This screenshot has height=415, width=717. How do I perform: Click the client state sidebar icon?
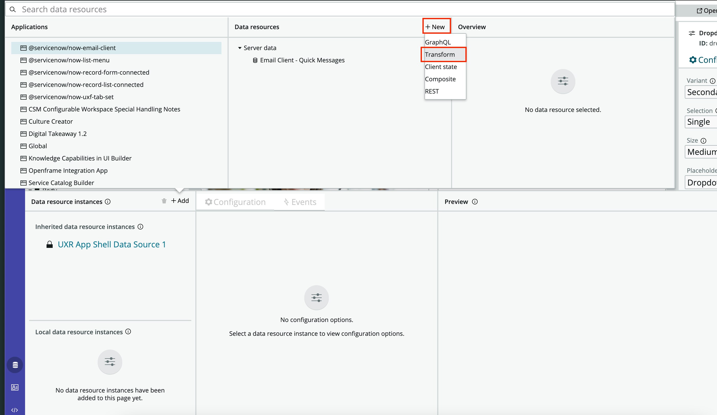point(15,387)
